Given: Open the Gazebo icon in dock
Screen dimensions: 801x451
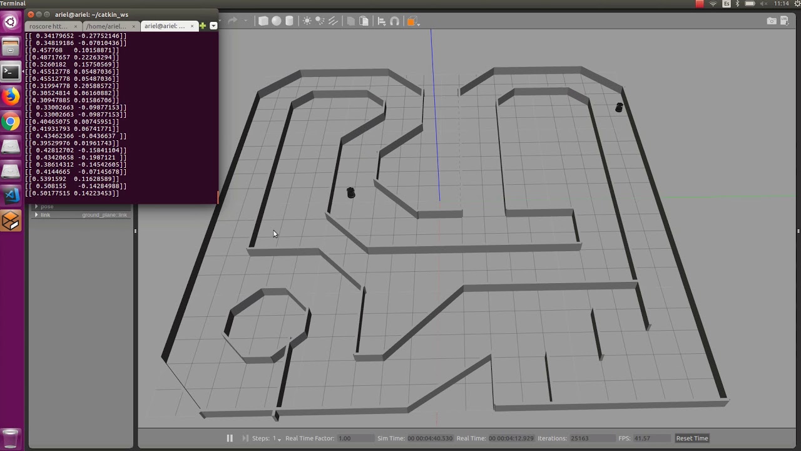Looking at the screenshot, I should (x=11, y=220).
